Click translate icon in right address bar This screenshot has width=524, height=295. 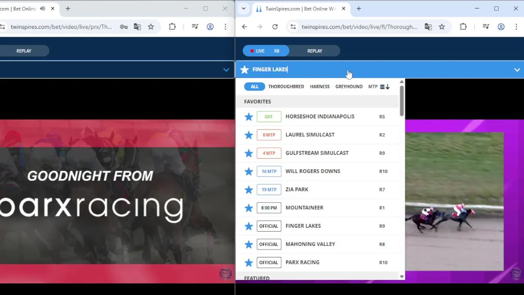coord(428,27)
